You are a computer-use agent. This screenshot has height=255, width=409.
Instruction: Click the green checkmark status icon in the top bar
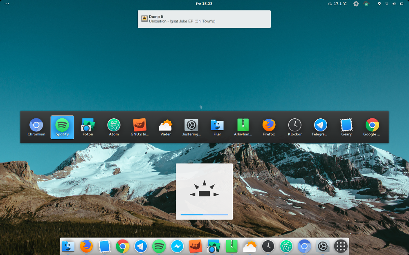click(366, 4)
